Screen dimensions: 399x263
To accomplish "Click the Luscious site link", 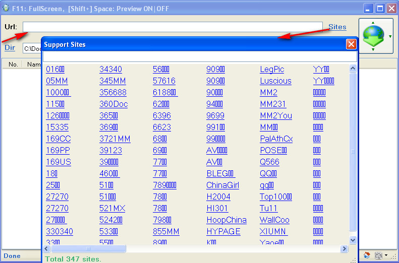I will click(x=275, y=81).
